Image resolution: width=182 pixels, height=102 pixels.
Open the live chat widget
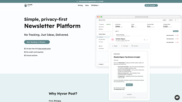click(x=177, y=97)
